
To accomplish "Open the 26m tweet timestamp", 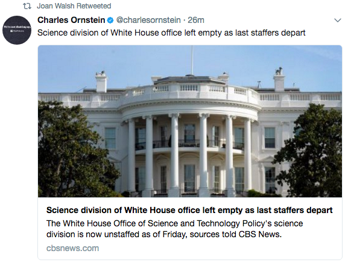I will pos(196,20).
